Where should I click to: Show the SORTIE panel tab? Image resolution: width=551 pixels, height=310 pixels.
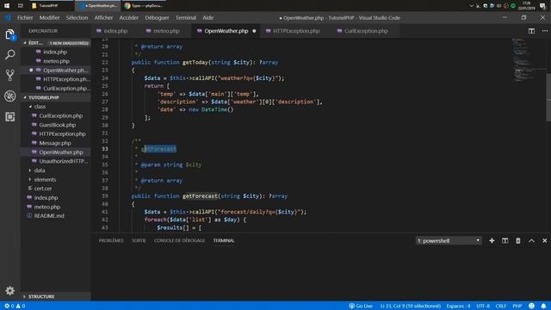point(139,241)
